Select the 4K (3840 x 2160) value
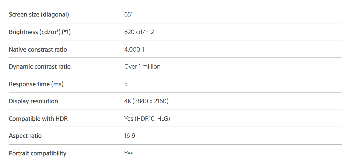The height and width of the screenshot is (167, 349). click(146, 101)
